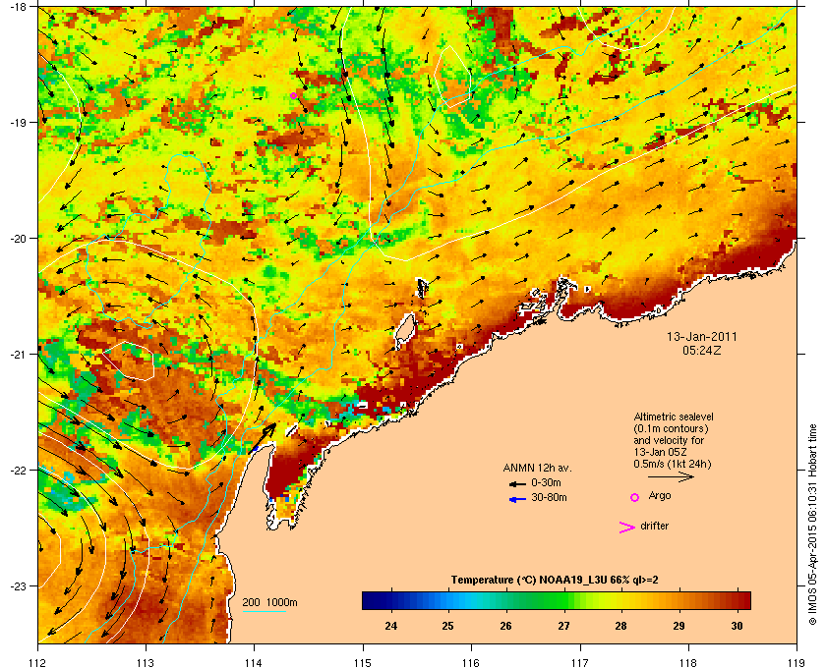Click the blue 30-80m arrow in the legend
826x668 pixels.
point(517,499)
